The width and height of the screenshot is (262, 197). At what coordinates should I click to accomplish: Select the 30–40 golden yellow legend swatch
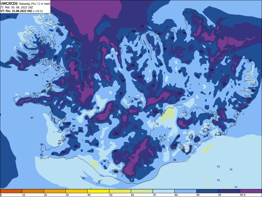coord(77,191)
